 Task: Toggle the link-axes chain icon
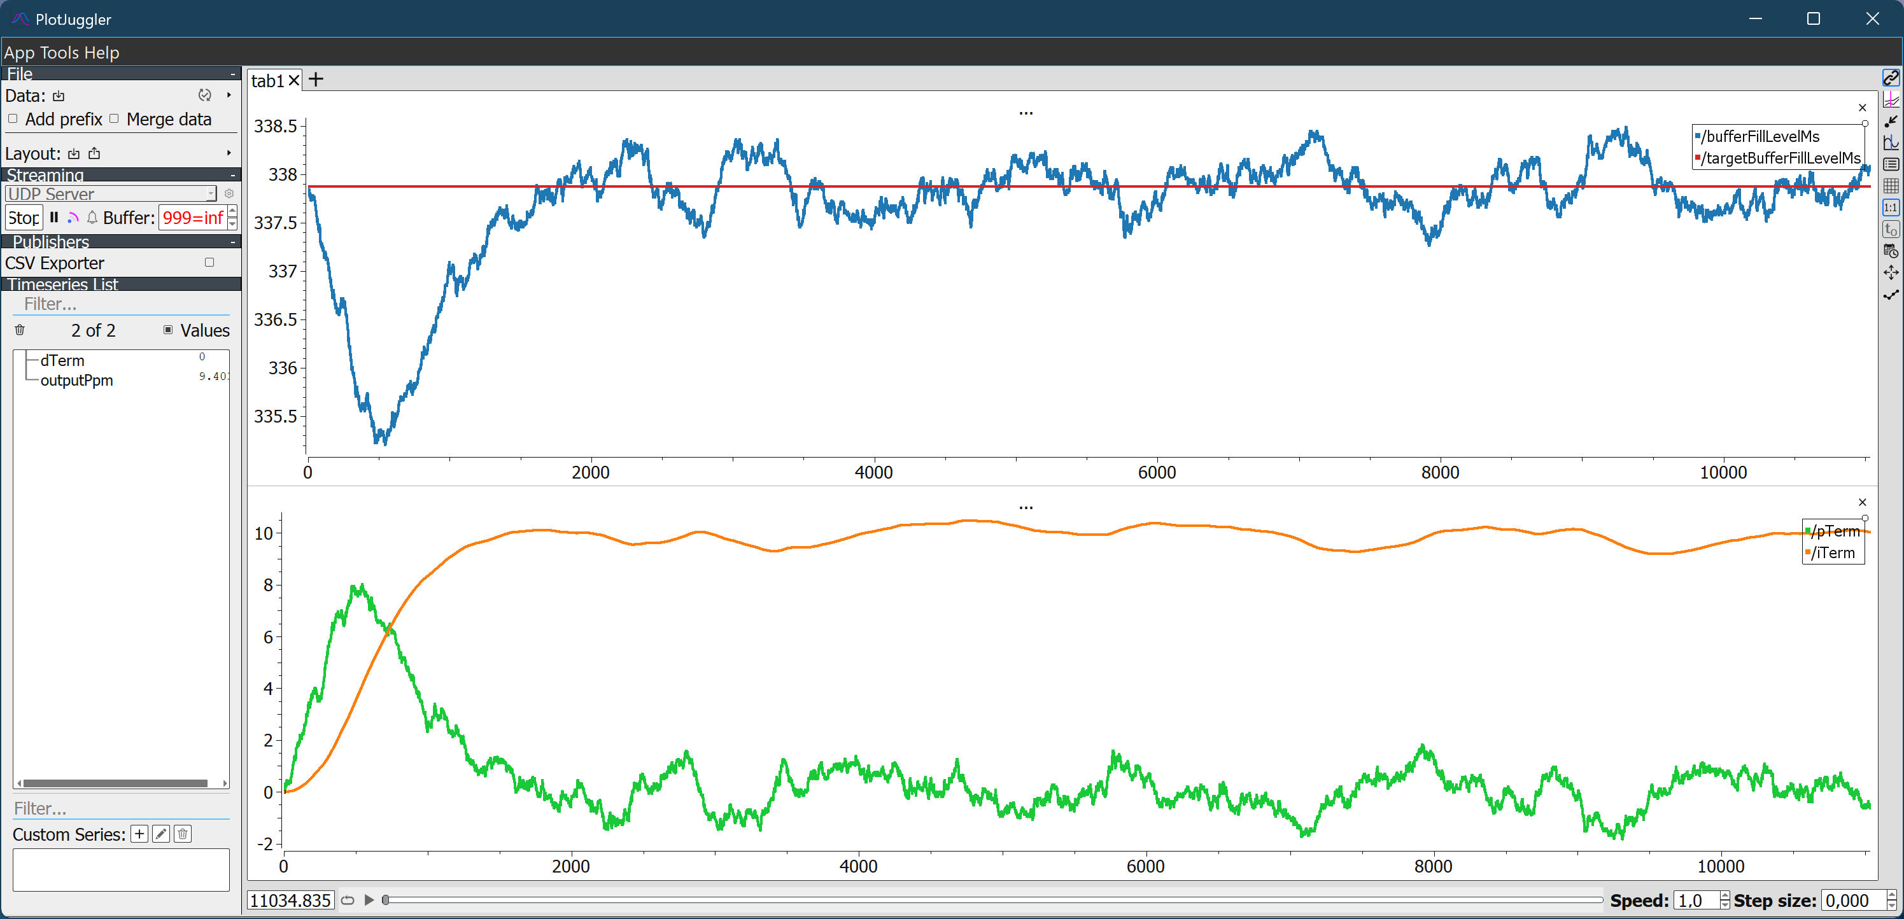[x=1890, y=78]
